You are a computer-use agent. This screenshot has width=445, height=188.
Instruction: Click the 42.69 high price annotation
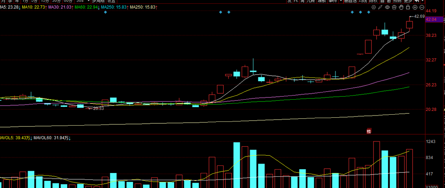(x=419, y=17)
